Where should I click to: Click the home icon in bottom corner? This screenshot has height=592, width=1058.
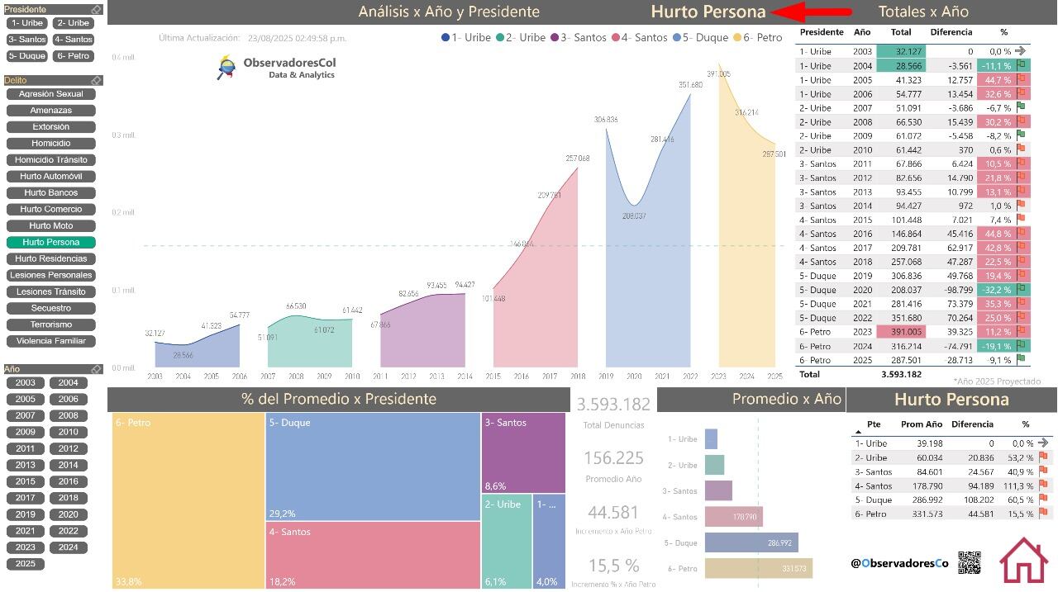tap(1023, 561)
